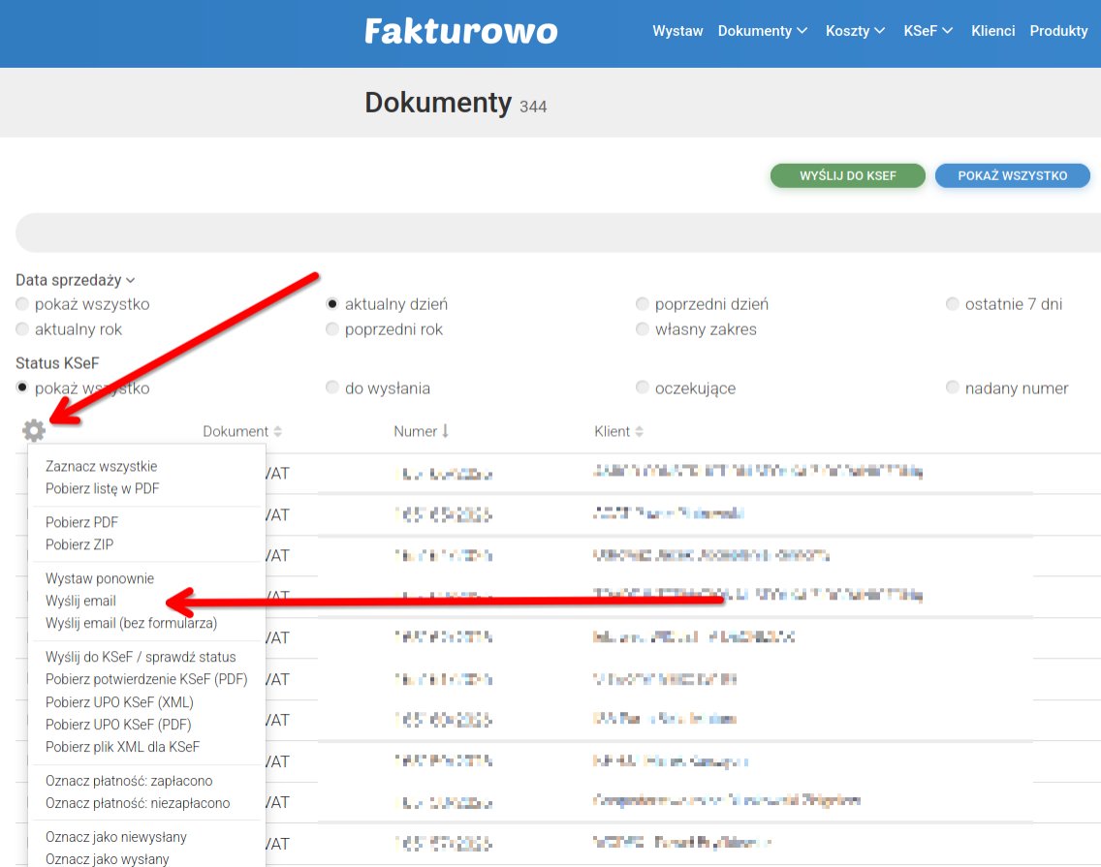Viewport: 1101px width, 867px height.
Task: Expand the KSeF navigation dropdown
Action: (928, 31)
